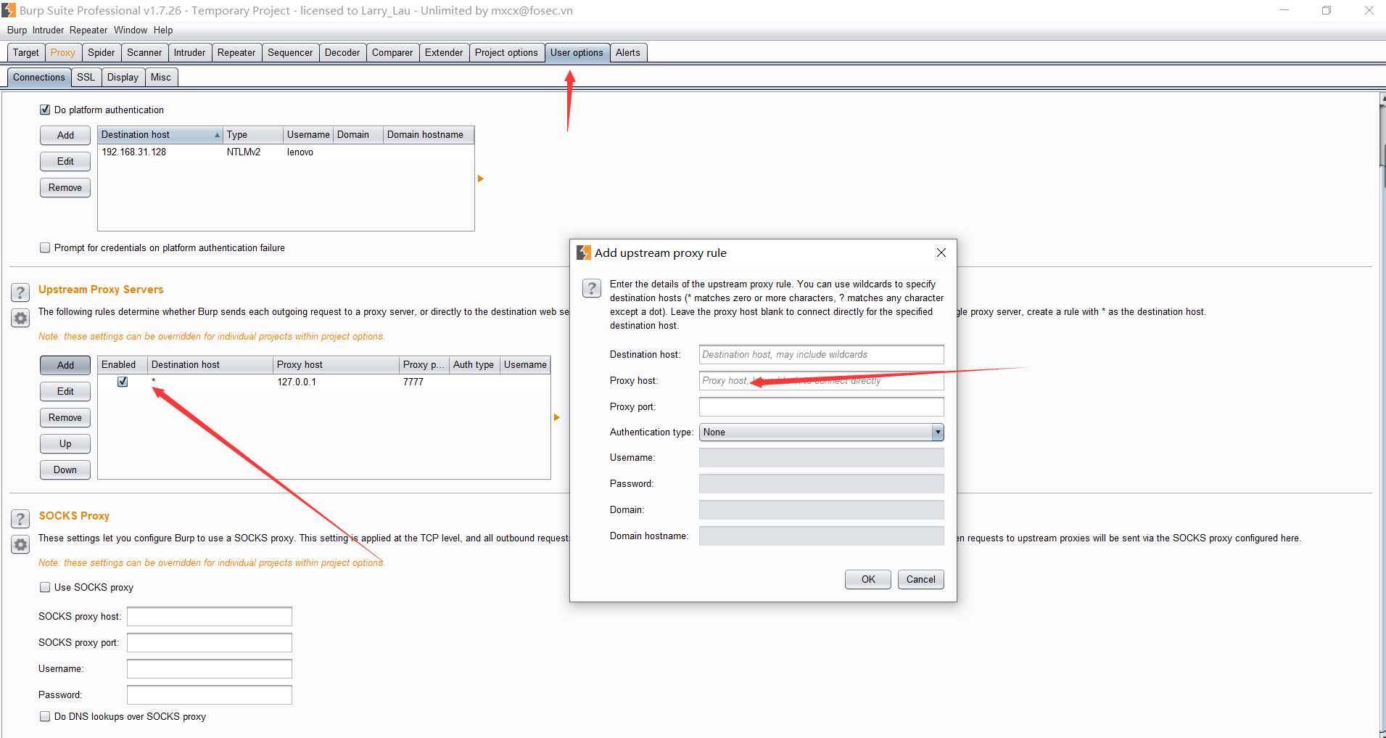Open the Help menu
Screen dimensions: 1386x738
click(163, 30)
